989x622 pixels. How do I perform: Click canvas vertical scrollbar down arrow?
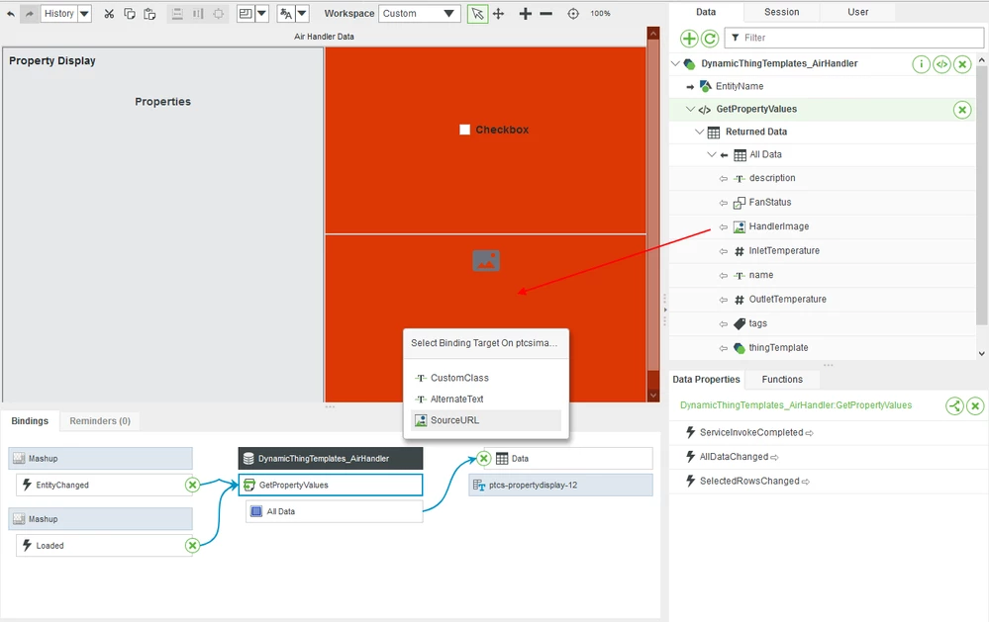[x=653, y=396]
